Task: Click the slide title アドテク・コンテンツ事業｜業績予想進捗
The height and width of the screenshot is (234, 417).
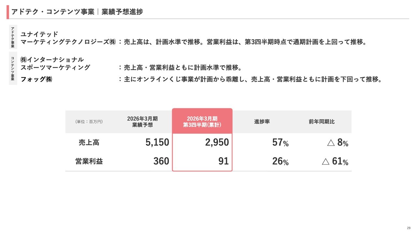Action: coord(77,12)
